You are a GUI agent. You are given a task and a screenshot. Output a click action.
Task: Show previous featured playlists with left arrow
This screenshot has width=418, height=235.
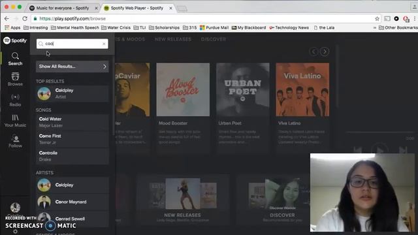click(x=313, y=52)
